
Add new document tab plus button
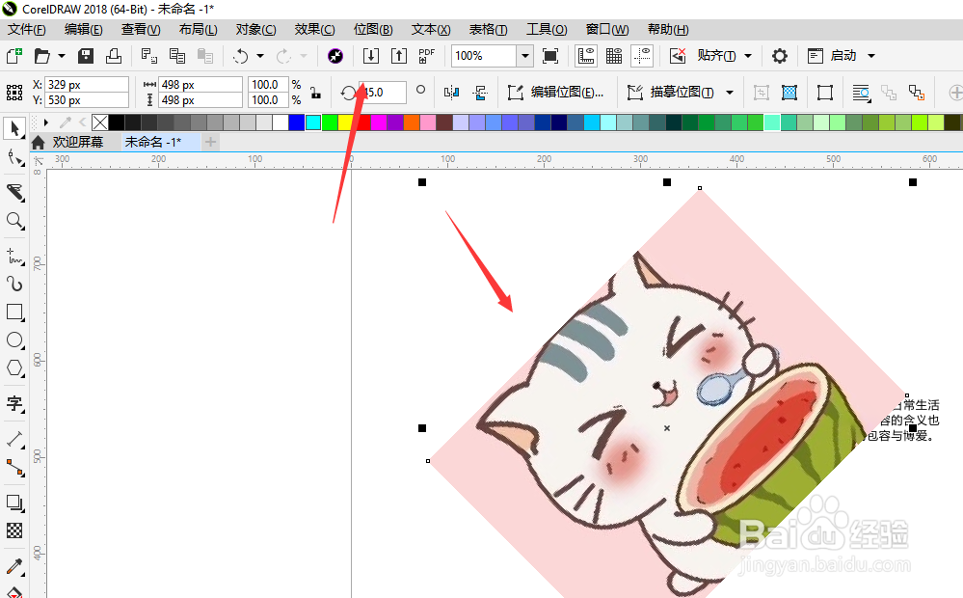coord(210,142)
